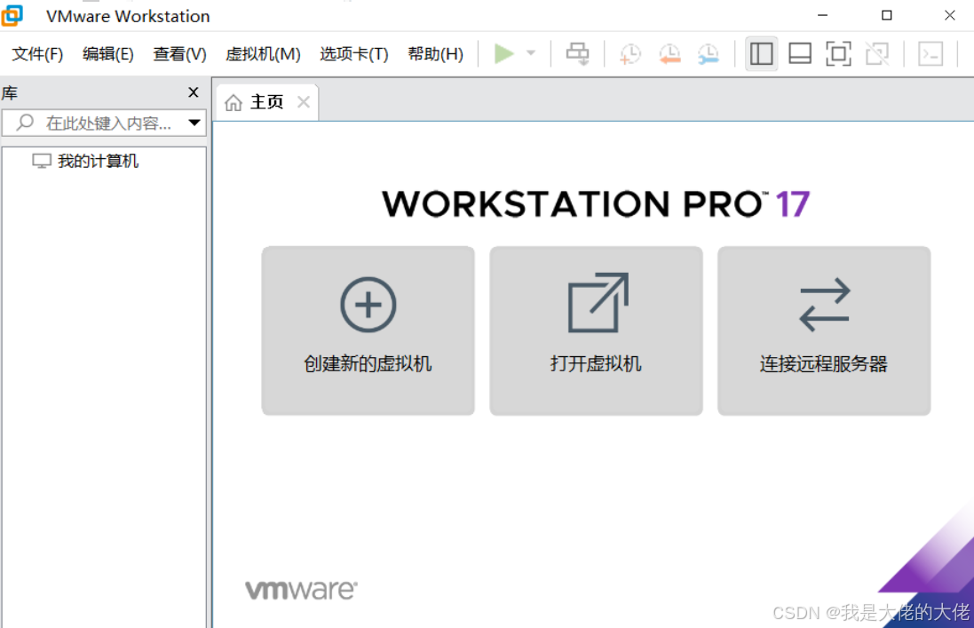
Task: Open the power options dropdown arrow
Action: [x=531, y=53]
